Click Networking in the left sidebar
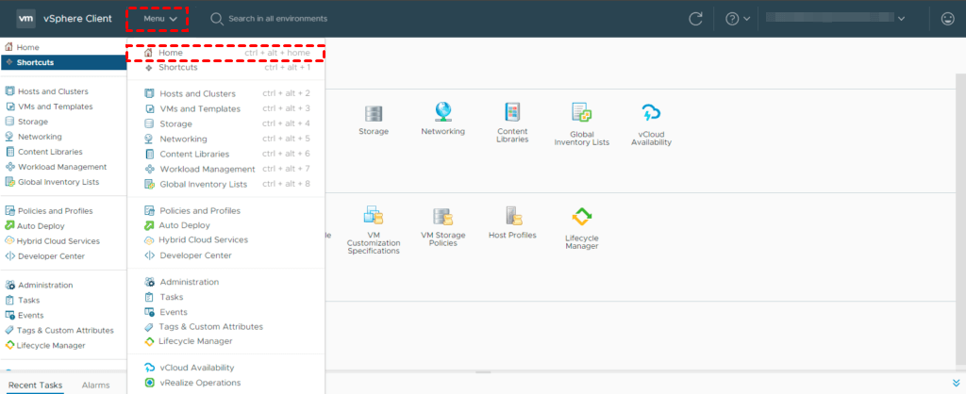Image resolution: width=966 pixels, height=394 pixels. click(63, 137)
